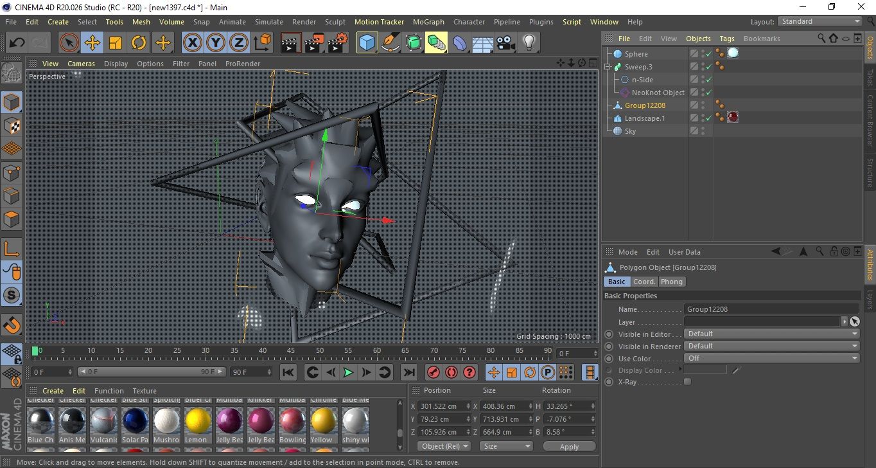Toggle the Autokeying button
The width and height of the screenshot is (876, 468).
[451, 372]
